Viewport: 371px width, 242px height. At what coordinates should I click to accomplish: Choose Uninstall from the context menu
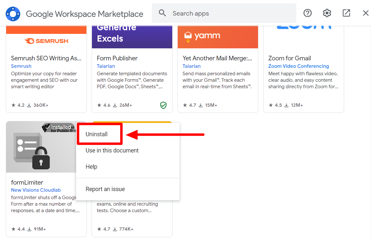[x=96, y=134]
